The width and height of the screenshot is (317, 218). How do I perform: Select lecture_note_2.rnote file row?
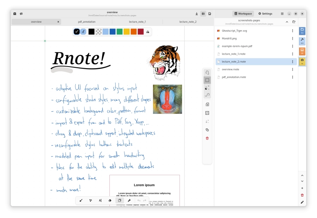point(256,62)
